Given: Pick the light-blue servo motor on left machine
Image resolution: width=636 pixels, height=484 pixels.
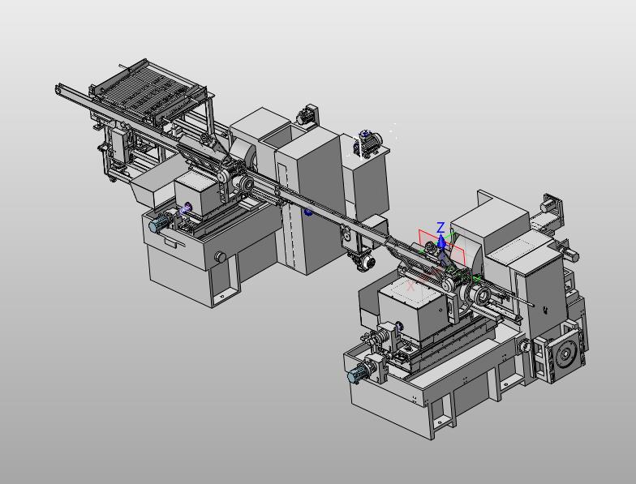Looking at the screenshot, I should (159, 224).
